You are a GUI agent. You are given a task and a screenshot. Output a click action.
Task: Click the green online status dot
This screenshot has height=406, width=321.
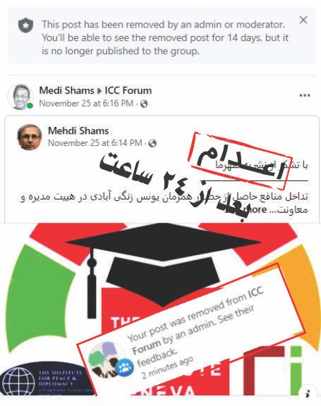tap(30, 106)
